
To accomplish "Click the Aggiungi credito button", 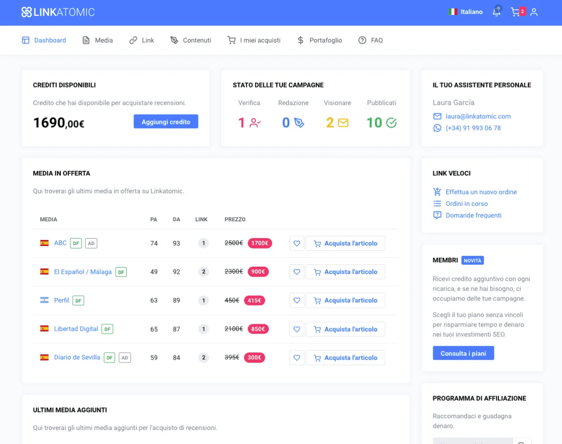I will (166, 122).
